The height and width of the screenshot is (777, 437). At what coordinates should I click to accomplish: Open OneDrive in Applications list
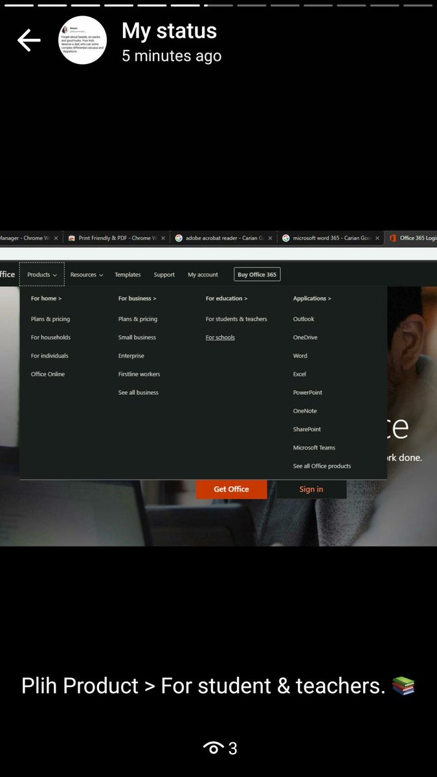[x=306, y=337]
